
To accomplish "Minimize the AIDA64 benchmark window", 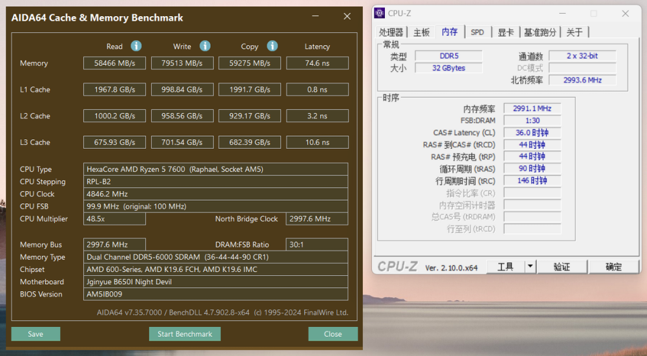I will coord(315,16).
